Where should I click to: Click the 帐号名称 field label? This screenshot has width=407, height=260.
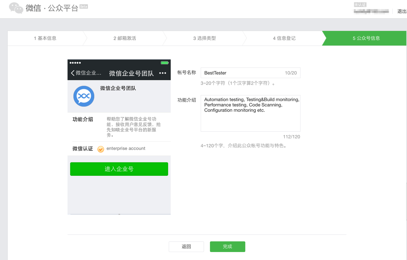point(187,72)
